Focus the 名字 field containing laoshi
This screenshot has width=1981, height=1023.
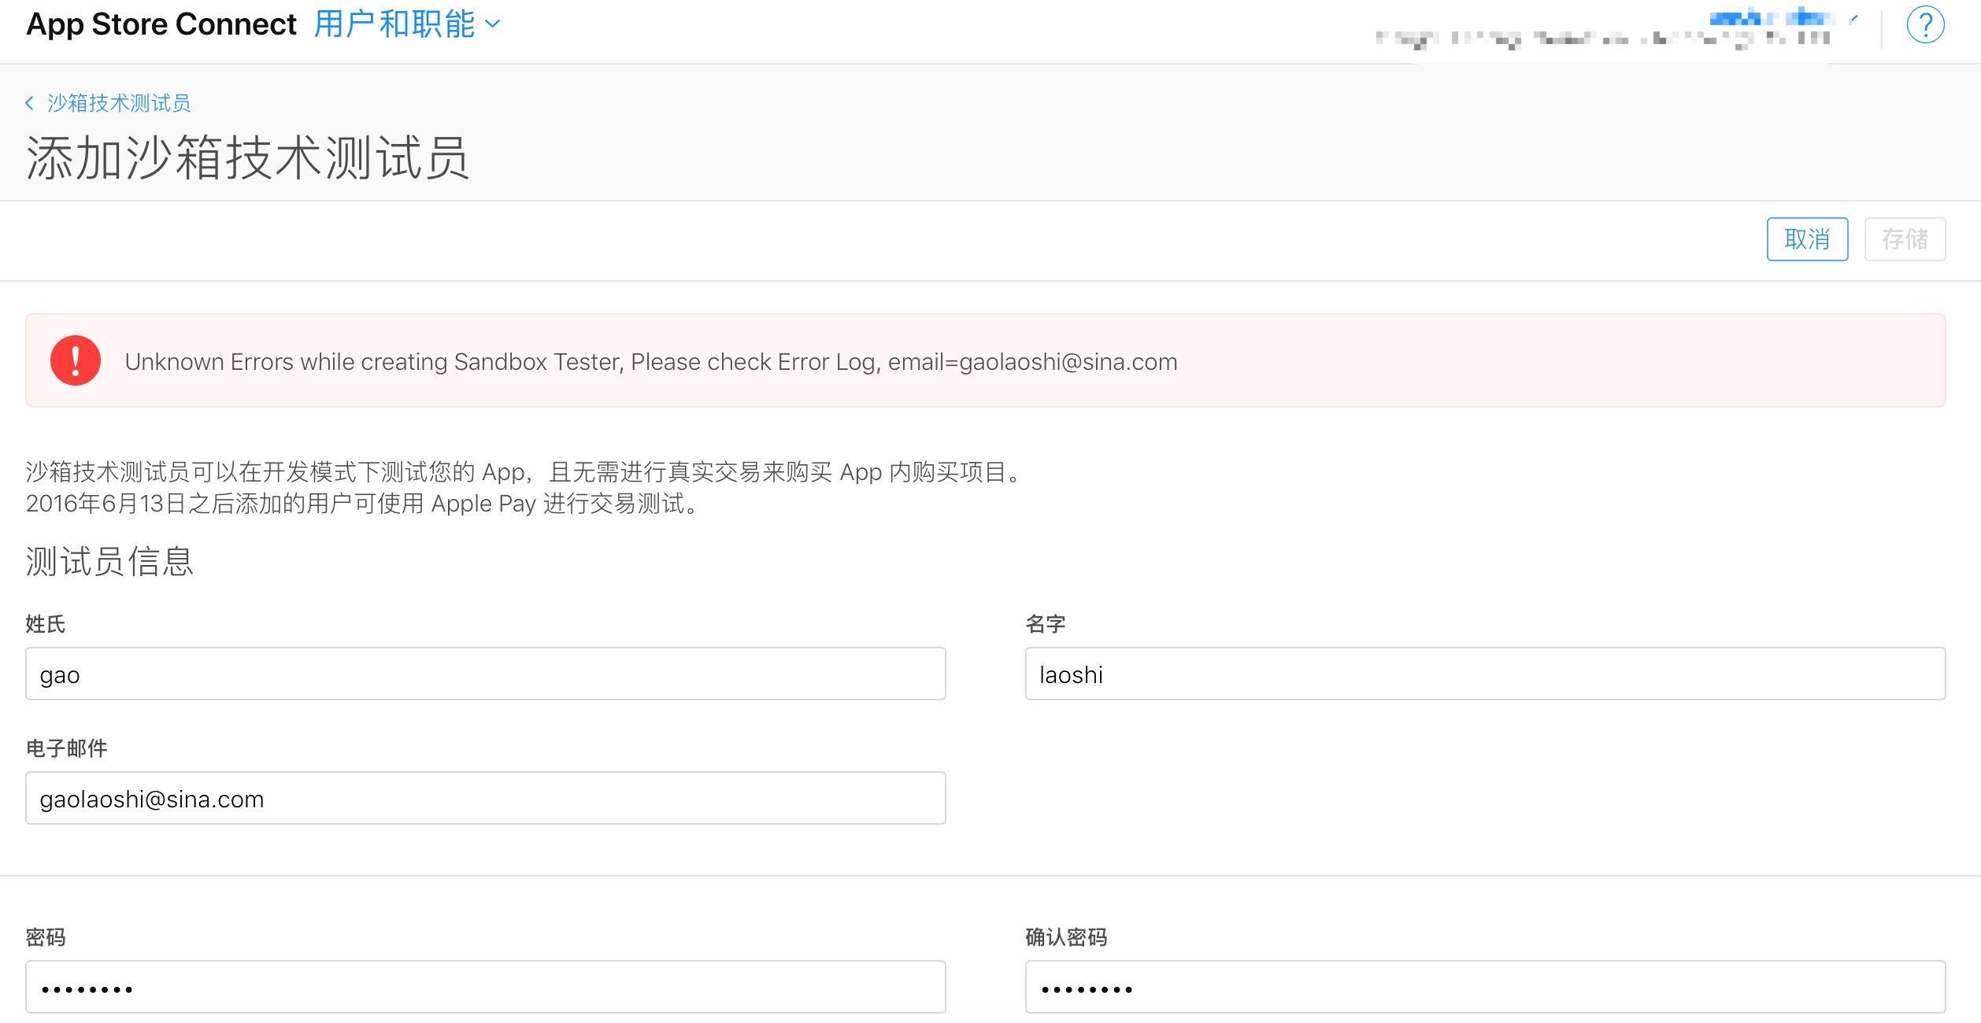click(x=1484, y=674)
